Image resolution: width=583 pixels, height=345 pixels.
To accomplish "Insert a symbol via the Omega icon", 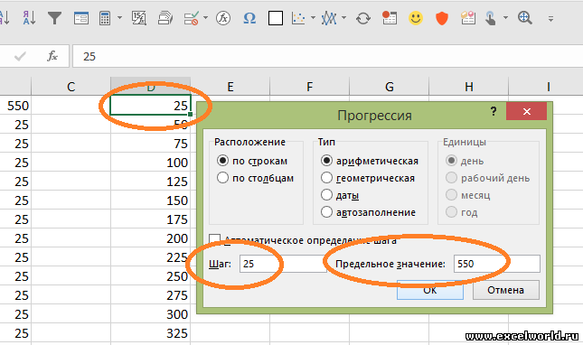I will click(x=249, y=18).
